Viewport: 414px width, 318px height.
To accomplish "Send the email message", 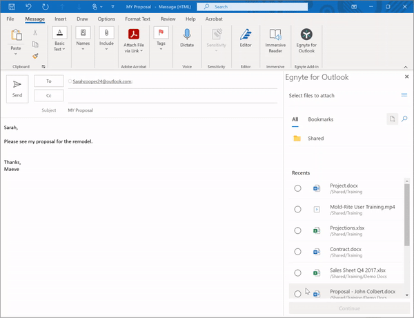I will tap(17, 88).
